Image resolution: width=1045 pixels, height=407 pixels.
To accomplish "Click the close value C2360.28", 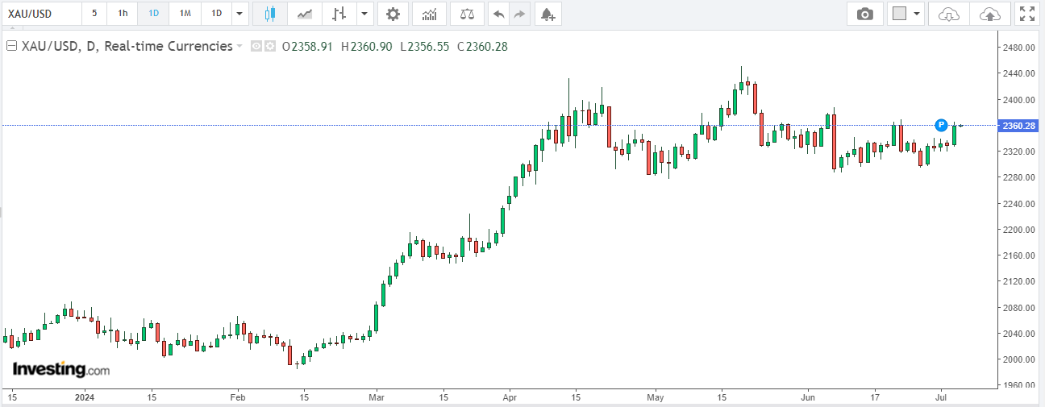I will tap(482, 47).
